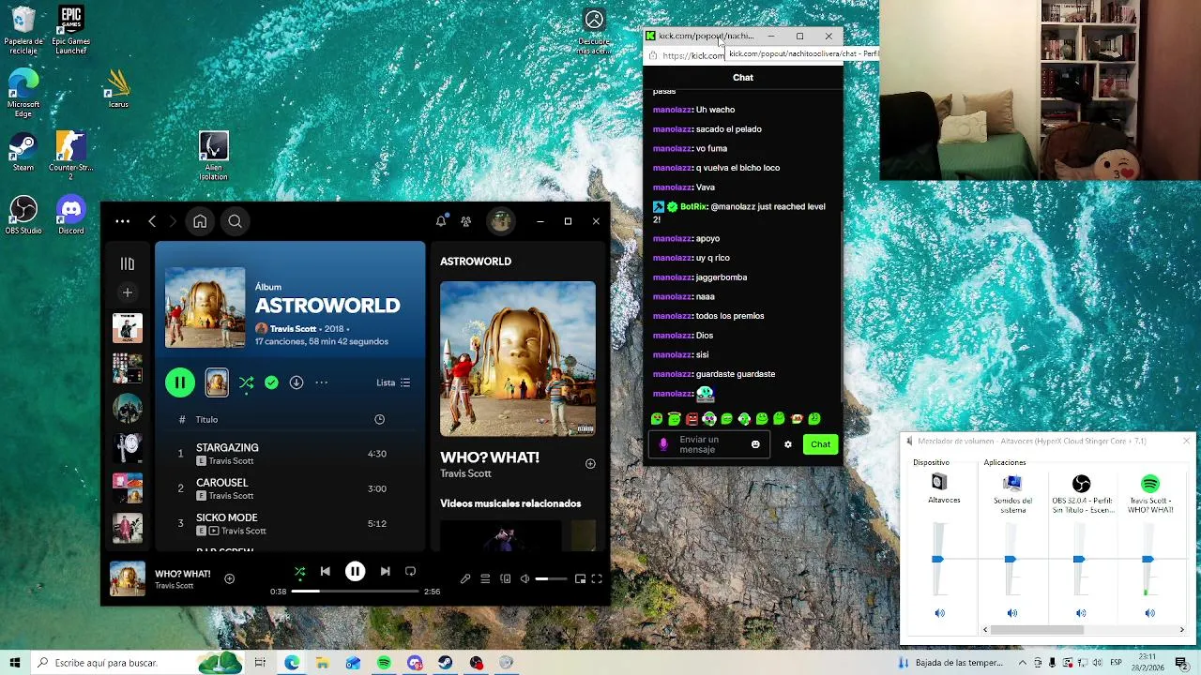Open Task View on taskbar
Screen dimensions: 1201x675
click(x=260, y=663)
